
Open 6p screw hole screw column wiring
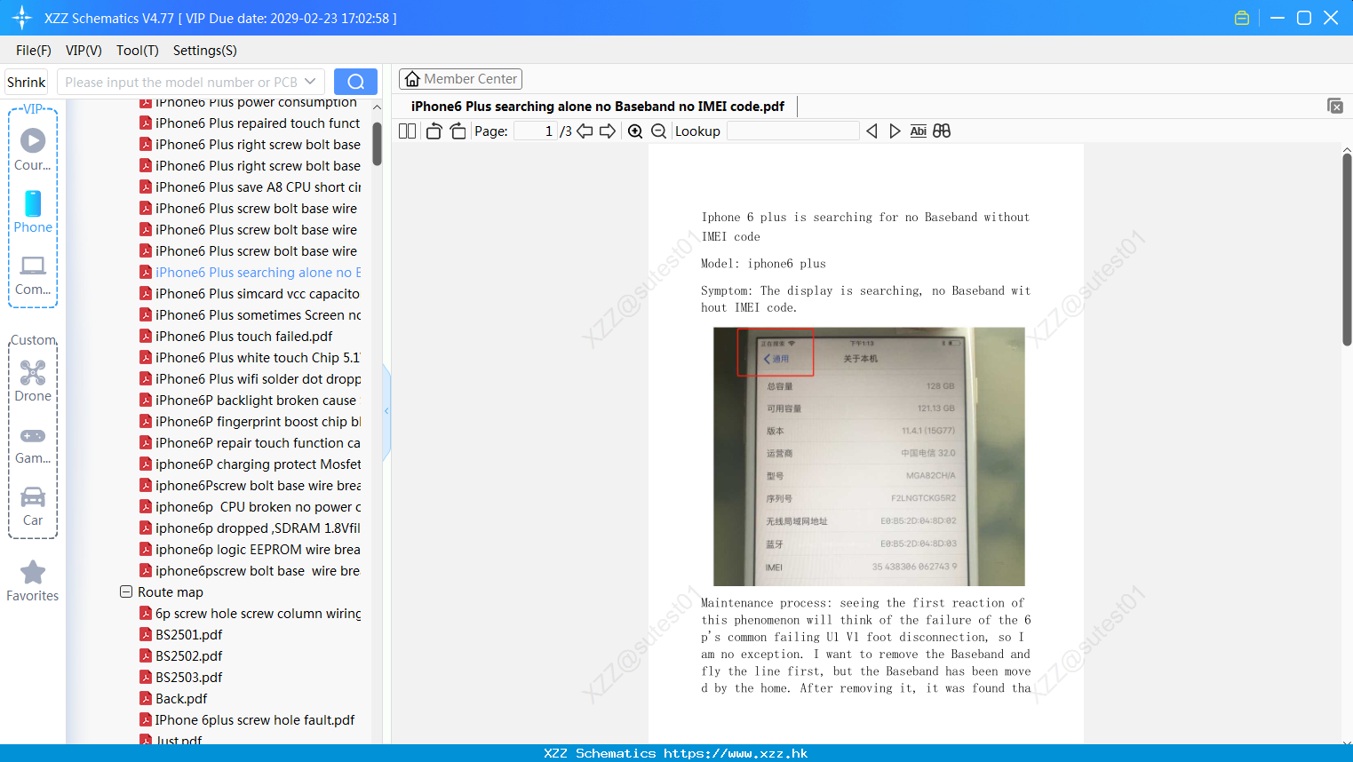[250, 613]
